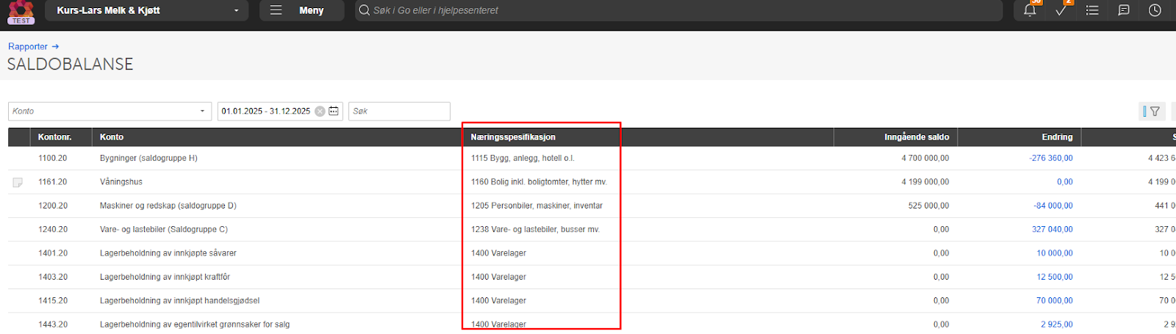
Task: Select account number 1401.20
Action: pos(53,253)
